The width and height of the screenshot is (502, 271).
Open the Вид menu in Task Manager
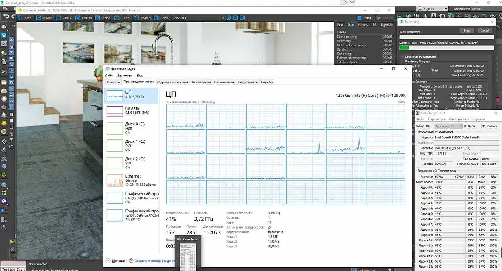pos(140,76)
